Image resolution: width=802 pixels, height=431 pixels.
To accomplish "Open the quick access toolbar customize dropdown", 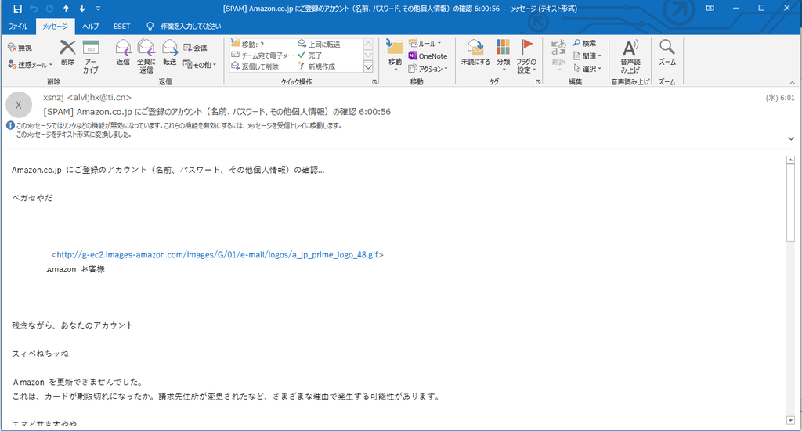I will tap(98, 8).
